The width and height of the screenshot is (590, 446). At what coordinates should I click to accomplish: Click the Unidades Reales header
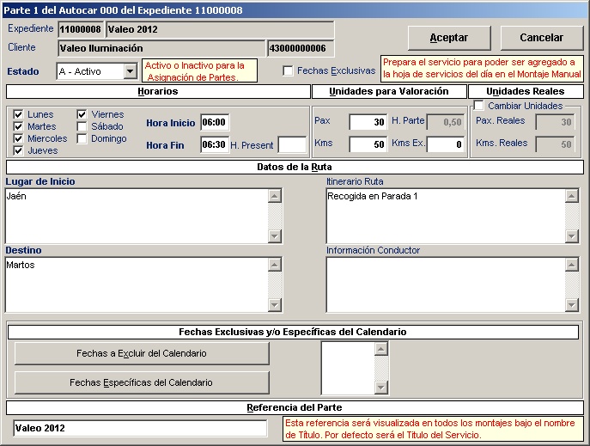(526, 91)
